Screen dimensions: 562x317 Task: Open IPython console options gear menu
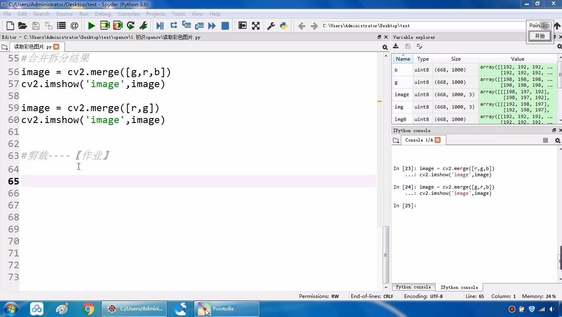coord(557,140)
